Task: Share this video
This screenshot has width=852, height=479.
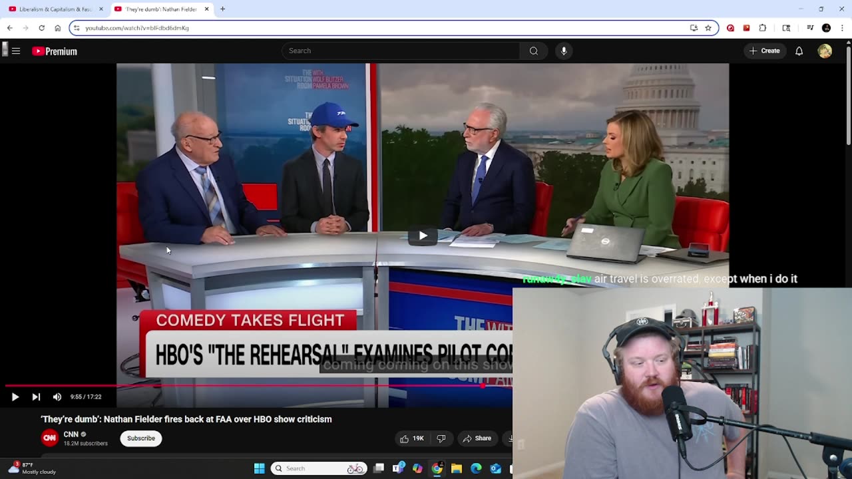Action: [x=477, y=438]
